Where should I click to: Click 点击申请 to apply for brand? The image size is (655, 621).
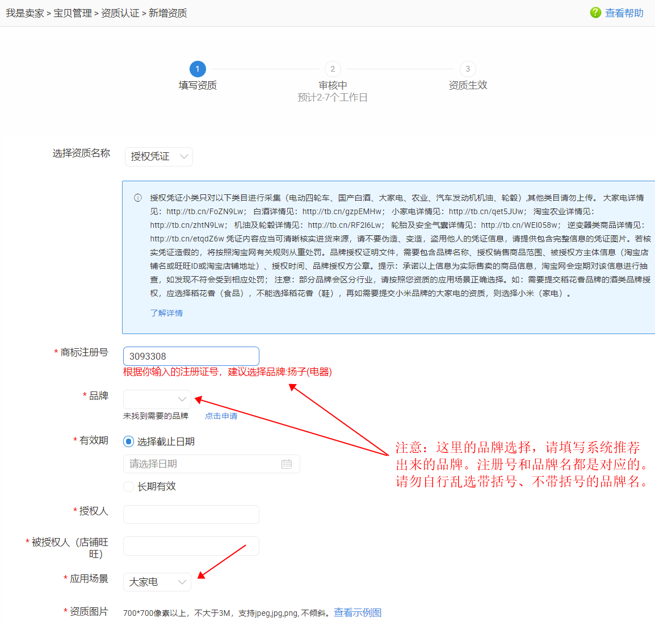(x=221, y=416)
